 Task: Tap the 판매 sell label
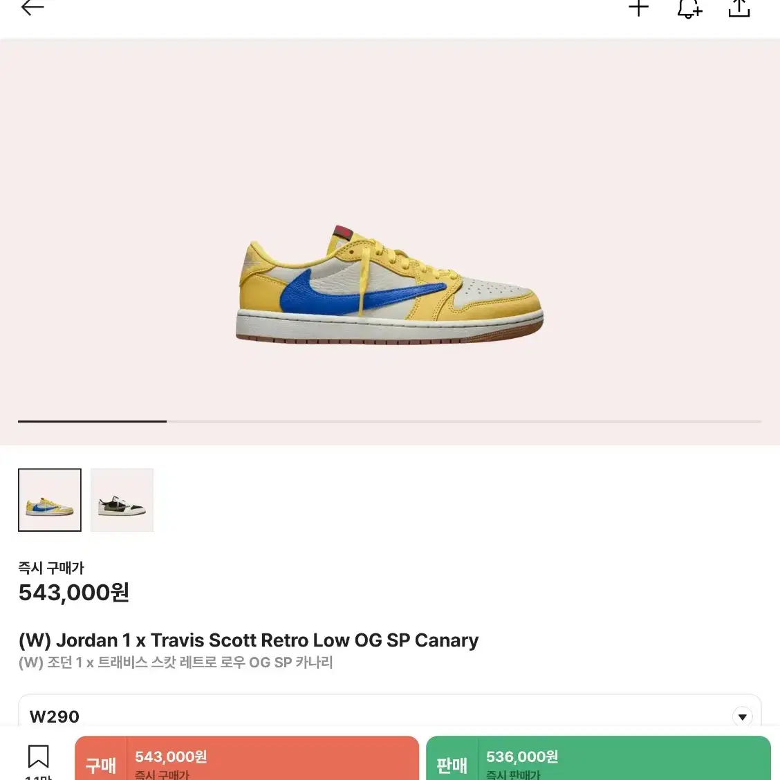pos(452,765)
